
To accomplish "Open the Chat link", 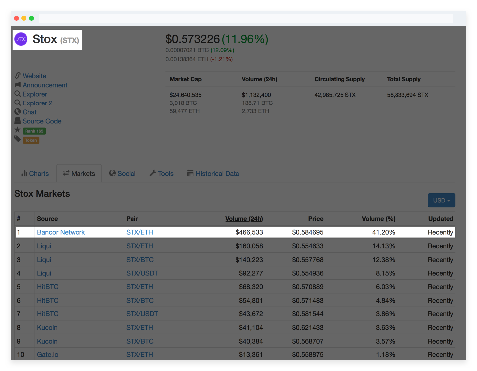I will pos(29,112).
